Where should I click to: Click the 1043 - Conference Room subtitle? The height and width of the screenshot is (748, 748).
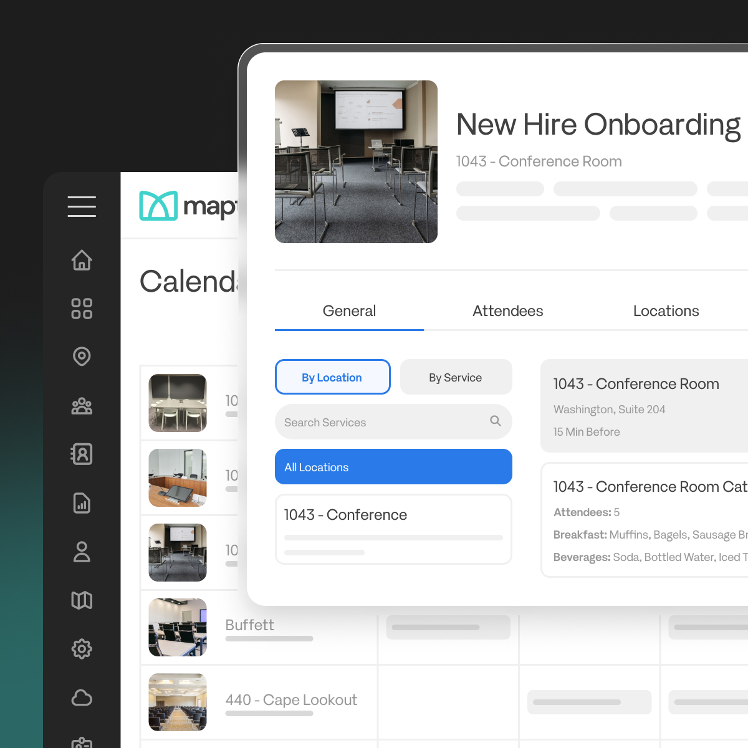pyautogui.click(x=539, y=161)
